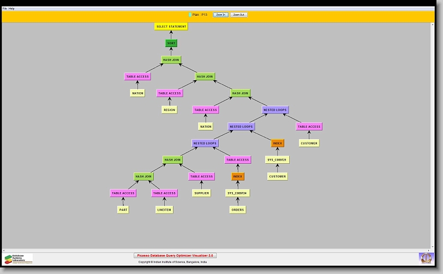Click the TABLE ACCESS node above SUPPLIER
Screen dimensions: 443x274
pyautogui.click(x=201, y=176)
